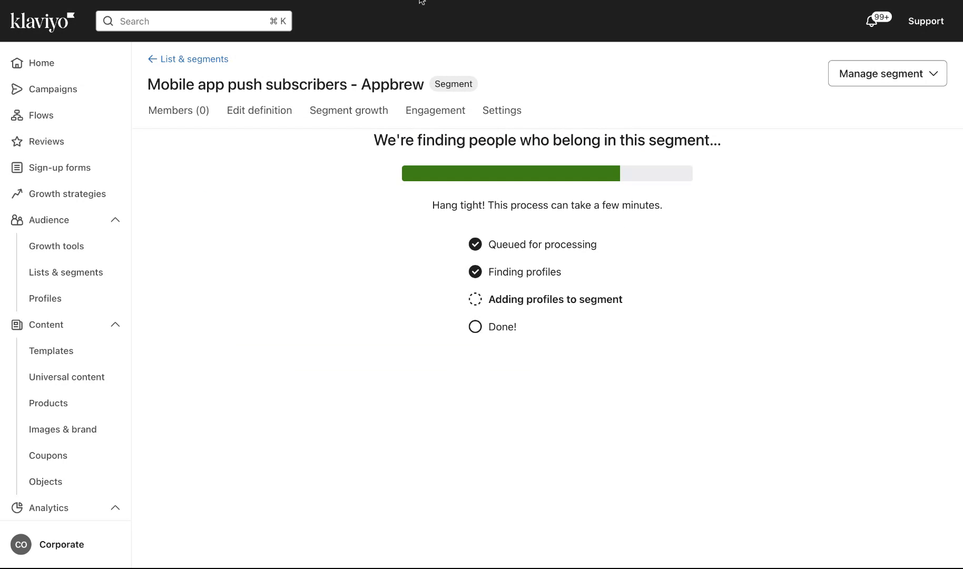Open the Engagement tab

[x=435, y=110]
